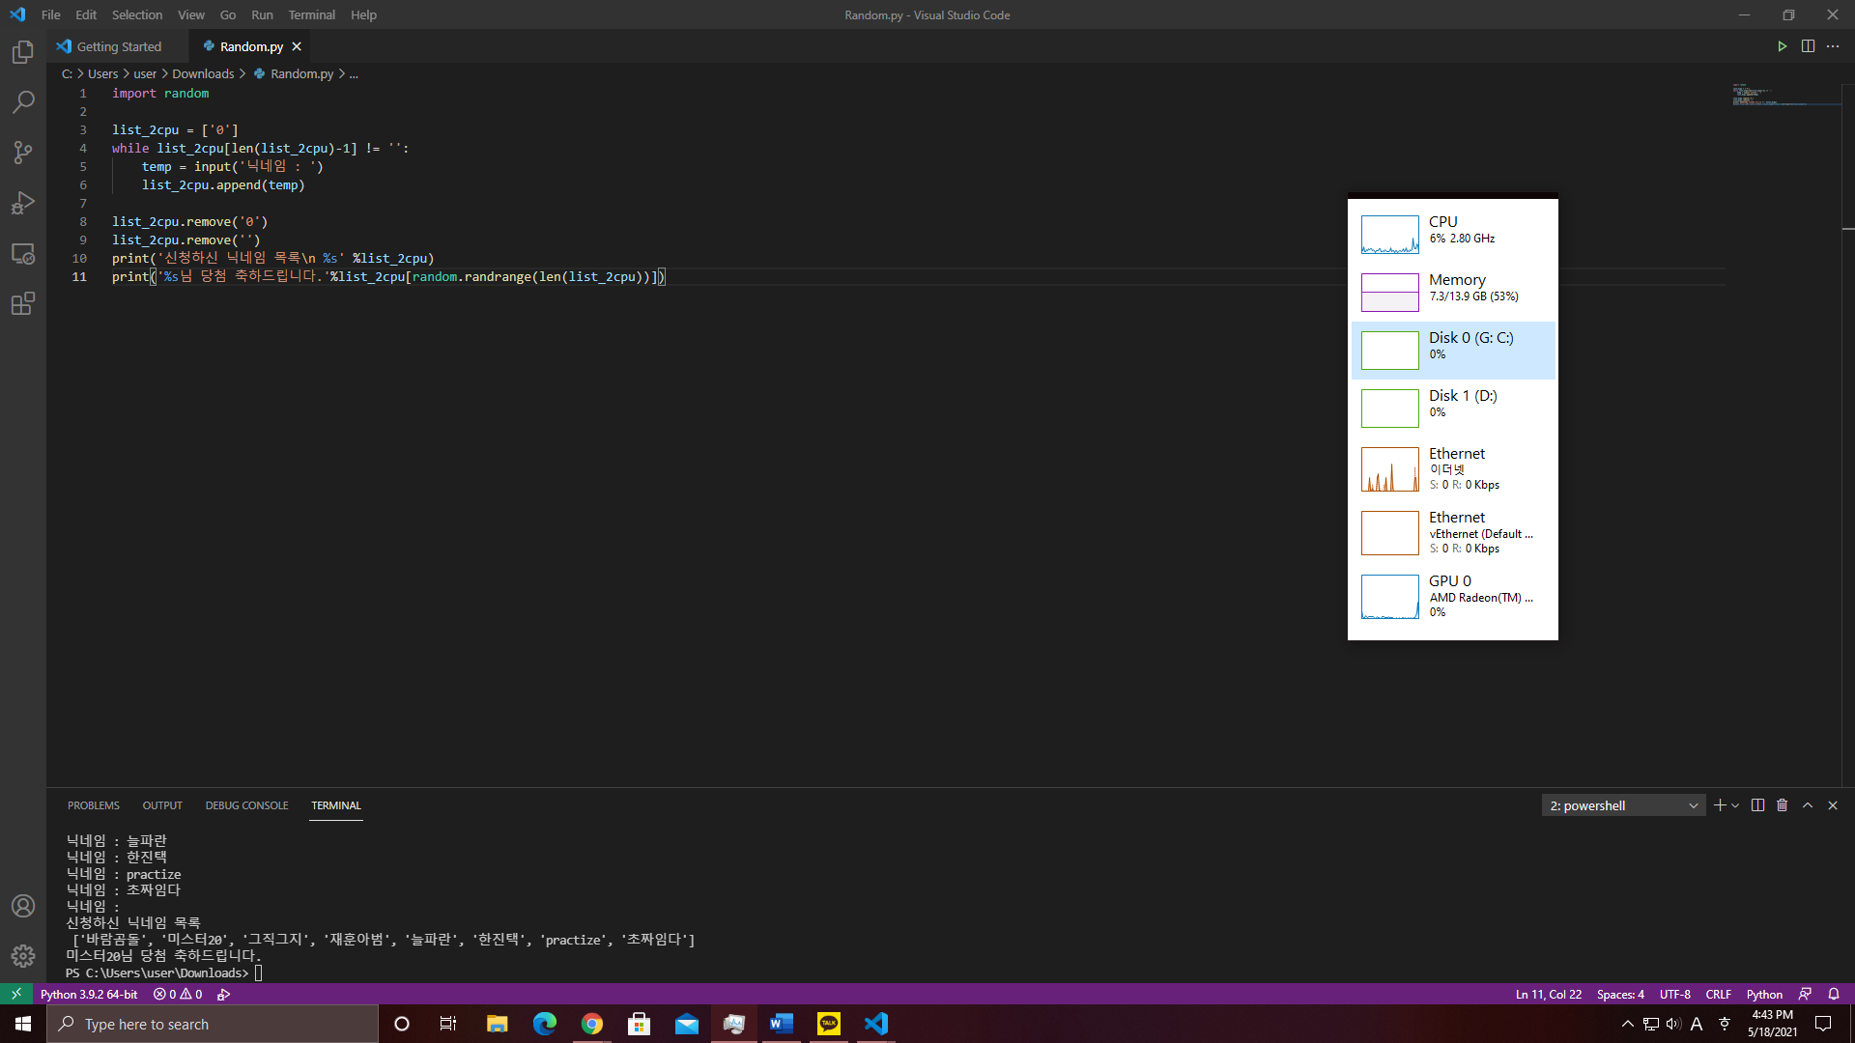Click the Windows Start button
This screenshot has width=1855, height=1043.
click(x=23, y=1024)
